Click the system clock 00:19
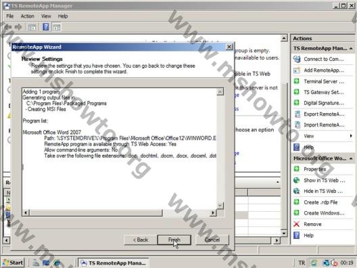 pos(347,263)
